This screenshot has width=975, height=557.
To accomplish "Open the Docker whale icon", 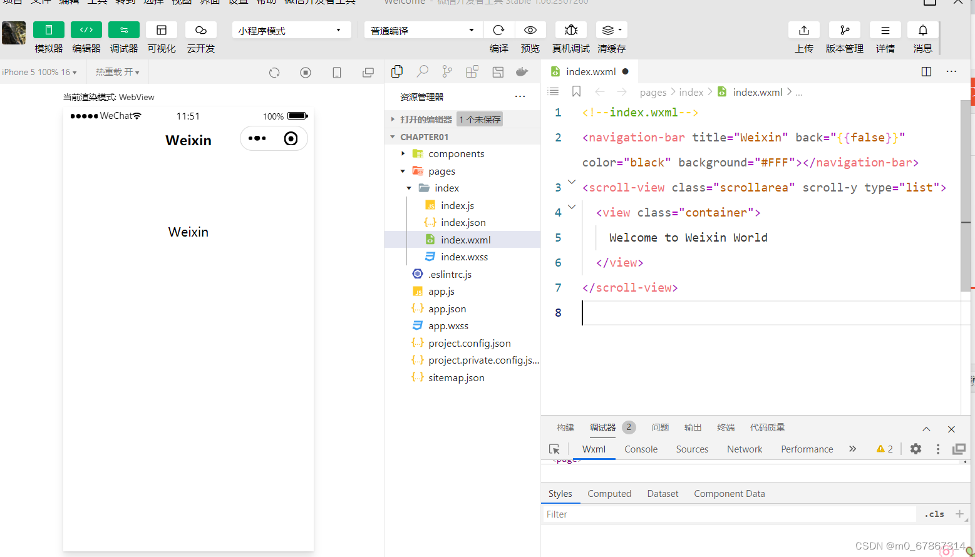I will coord(522,72).
